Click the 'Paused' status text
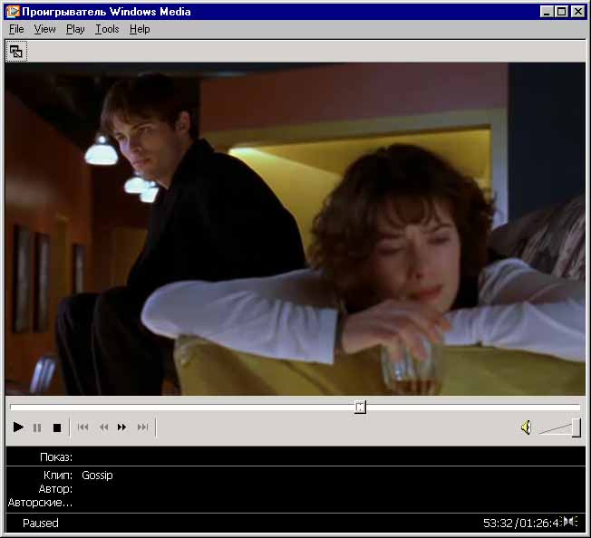 (40, 523)
